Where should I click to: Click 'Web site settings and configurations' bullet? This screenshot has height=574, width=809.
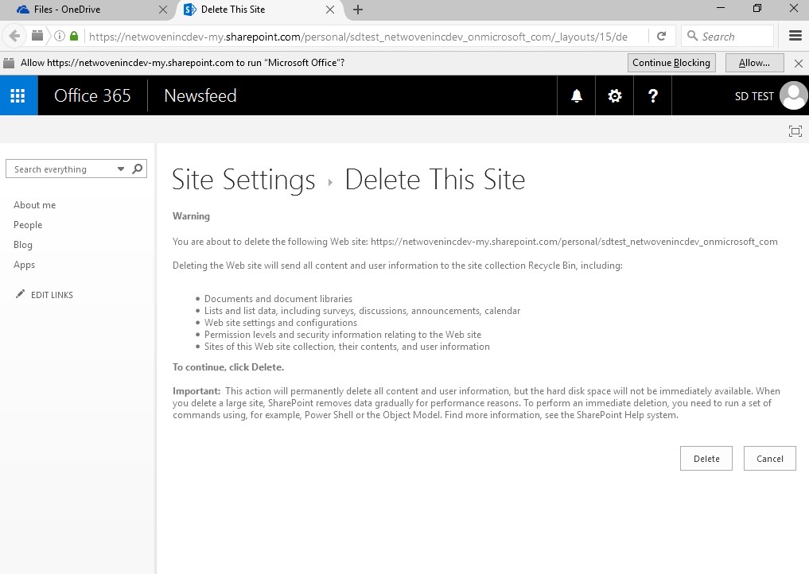[x=281, y=323]
